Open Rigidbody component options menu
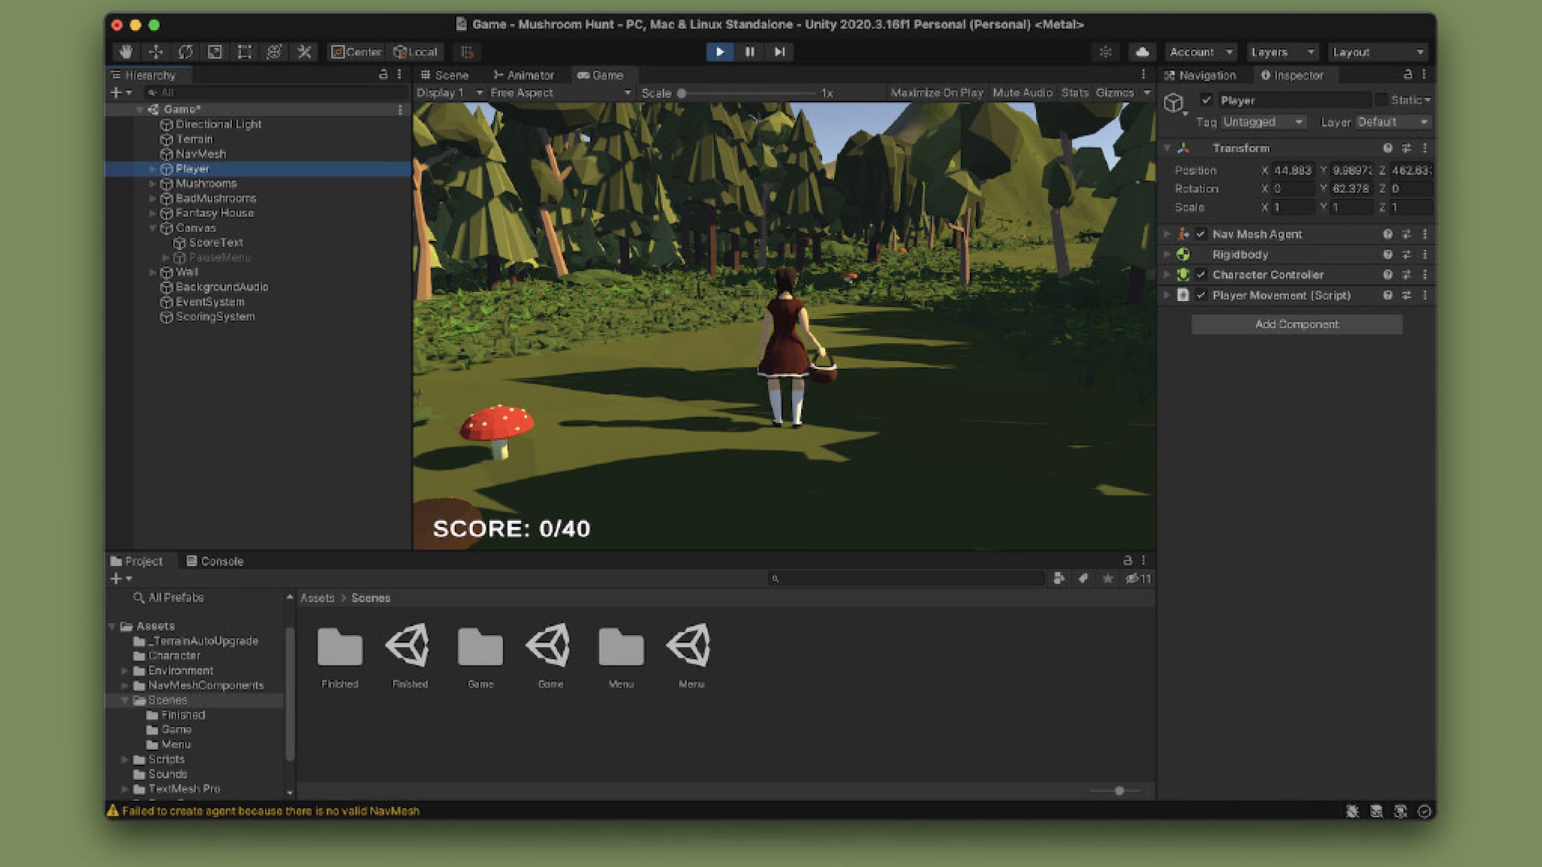 1425,255
